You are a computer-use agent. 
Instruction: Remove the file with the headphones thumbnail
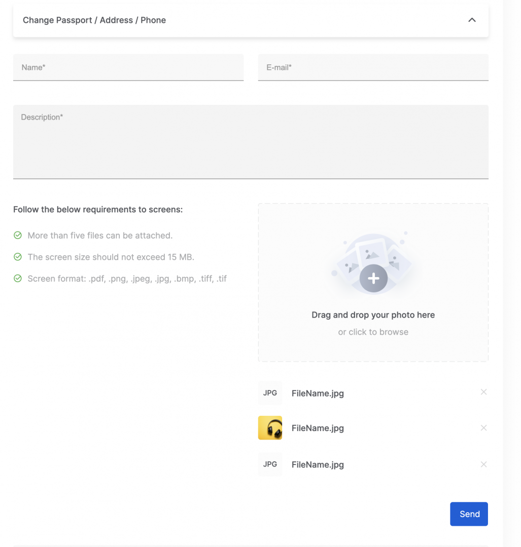pos(483,428)
